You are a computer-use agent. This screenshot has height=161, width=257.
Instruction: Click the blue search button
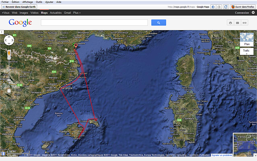pyautogui.click(x=159, y=23)
